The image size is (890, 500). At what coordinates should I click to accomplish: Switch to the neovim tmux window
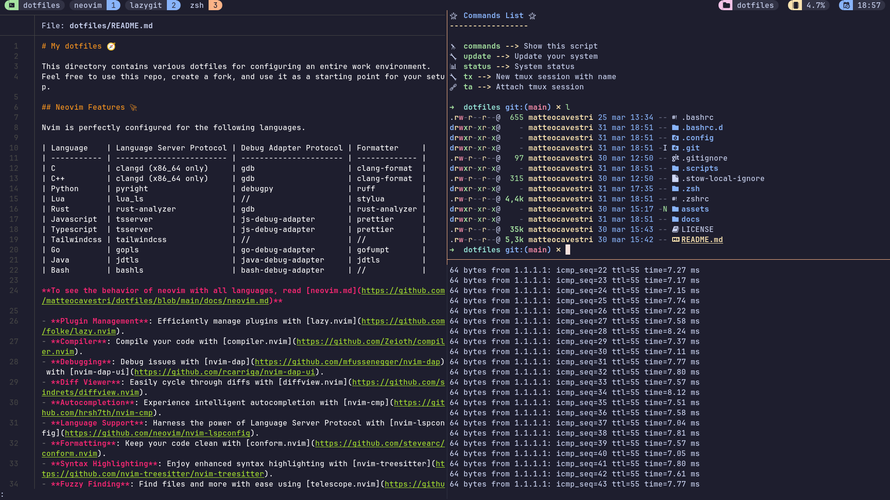pyautogui.click(x=88, y=6)
